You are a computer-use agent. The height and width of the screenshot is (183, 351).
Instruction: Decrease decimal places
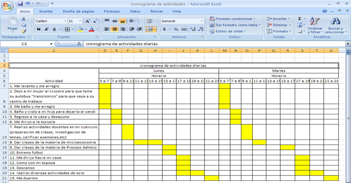201,29
